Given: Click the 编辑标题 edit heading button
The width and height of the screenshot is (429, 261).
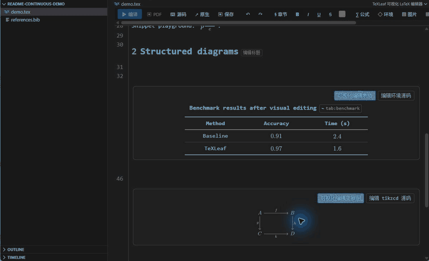Looking at the screenshot, I should (252, 53).
